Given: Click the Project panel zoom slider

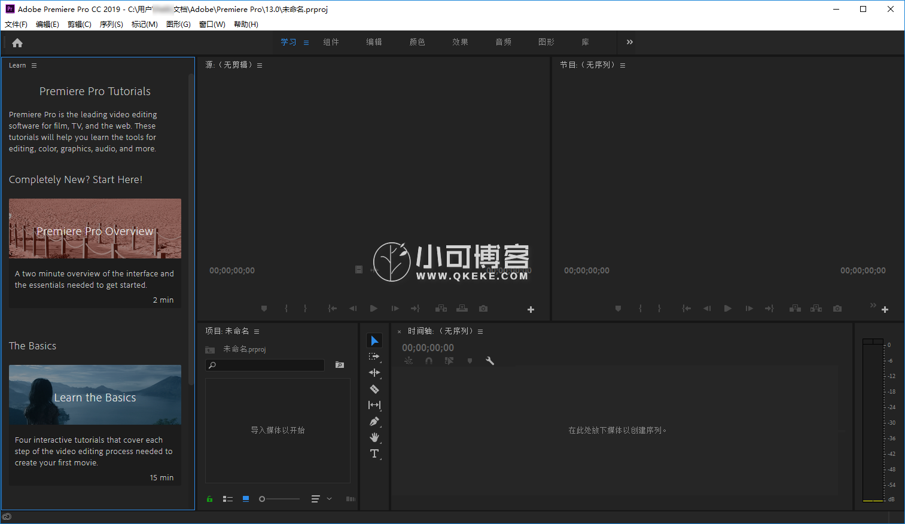Looking at the screenshot, I should [279, 499].
